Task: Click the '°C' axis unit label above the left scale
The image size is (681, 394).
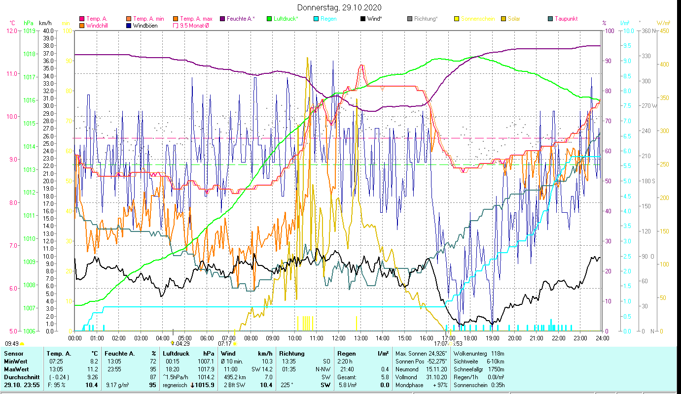Action: [x=12, y=23]
